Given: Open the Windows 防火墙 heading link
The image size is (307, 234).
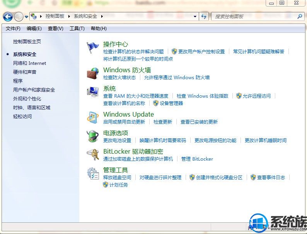Looking at the screenshot, I should pyautogui.click(x=127, y=70).
